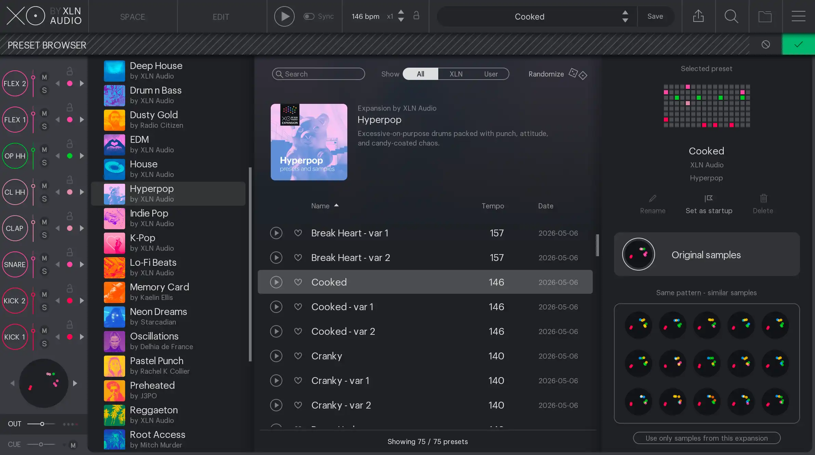Next sample arrow for OP HH
This screenshot has width=815, height=455.
[82, 156]
